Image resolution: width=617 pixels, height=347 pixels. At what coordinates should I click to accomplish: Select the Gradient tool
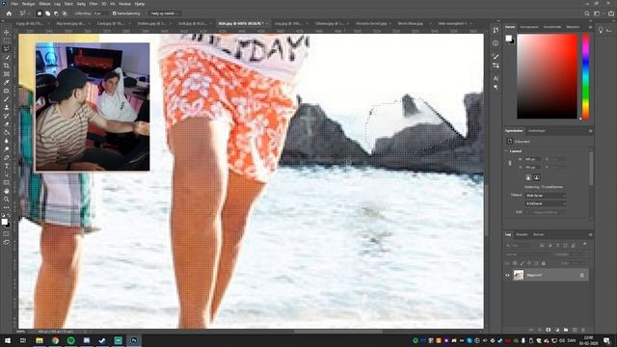click(x=7, y=132)
